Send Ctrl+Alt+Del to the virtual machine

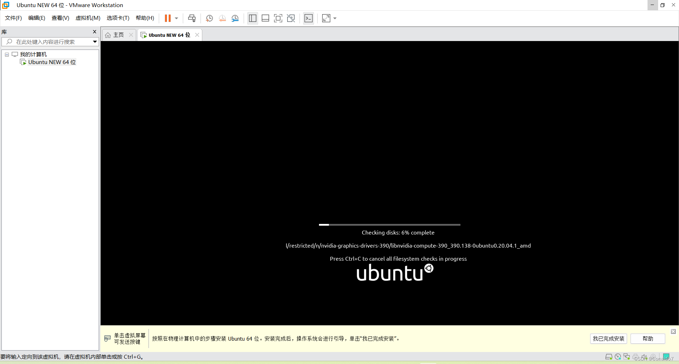192,18
